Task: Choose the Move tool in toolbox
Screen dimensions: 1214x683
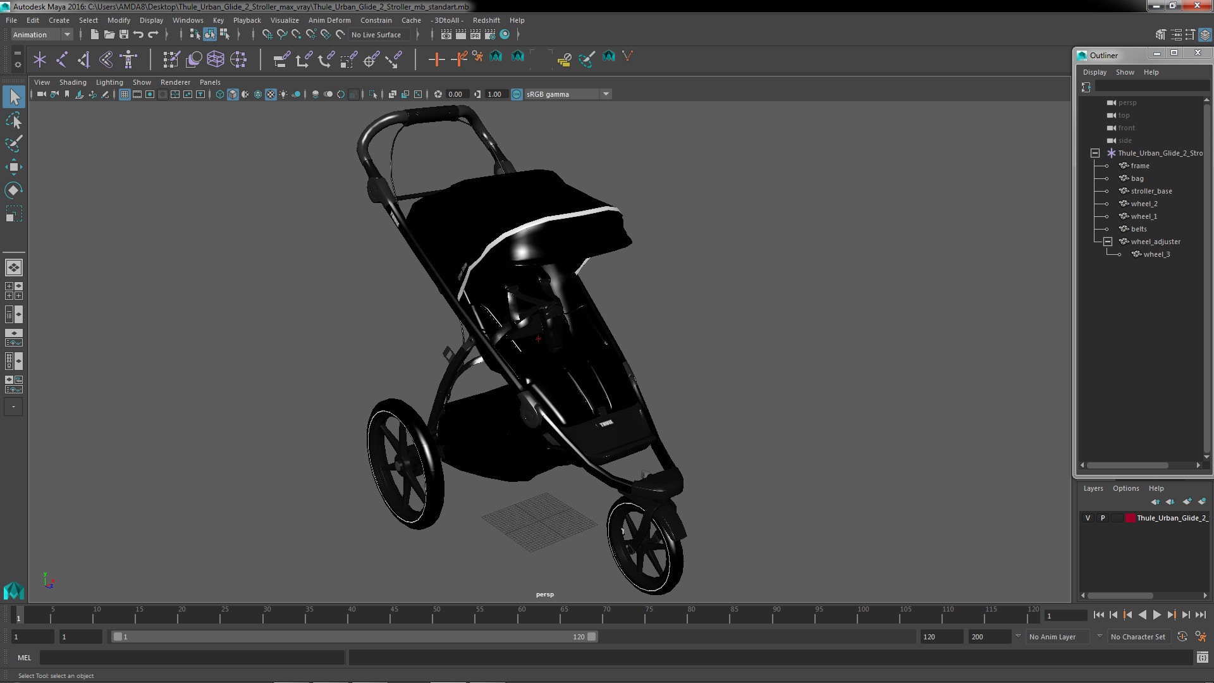Action: click(14, 167)
